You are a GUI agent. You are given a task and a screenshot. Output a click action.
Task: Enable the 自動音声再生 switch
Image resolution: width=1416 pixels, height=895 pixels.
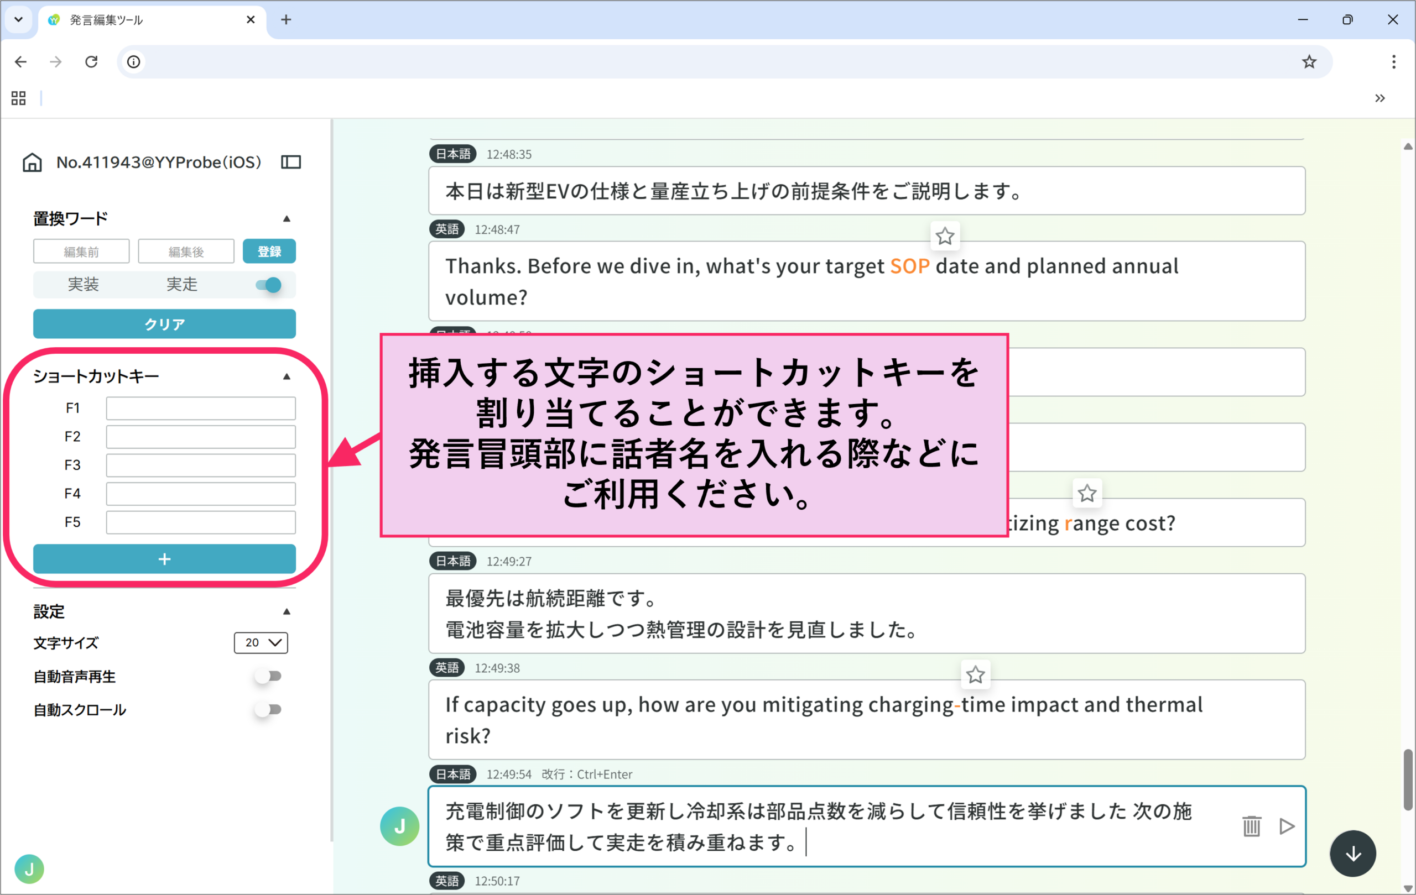pyautogui.click(x=269, y=677)
